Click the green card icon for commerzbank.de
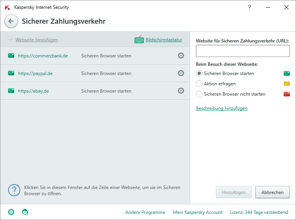 [x=11, y=55]
